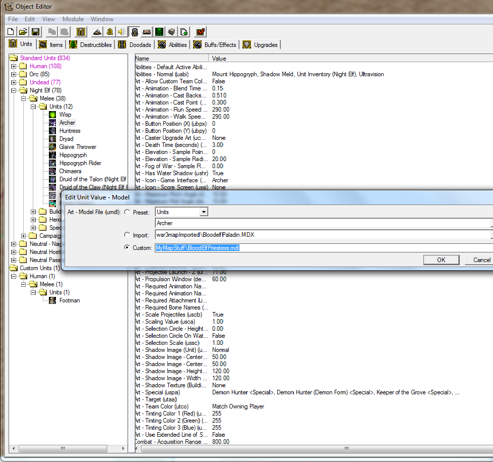Screen dimensions: 493x462
Task: Open the Campaign Editor toolbar icon
Action: point(147,32)
